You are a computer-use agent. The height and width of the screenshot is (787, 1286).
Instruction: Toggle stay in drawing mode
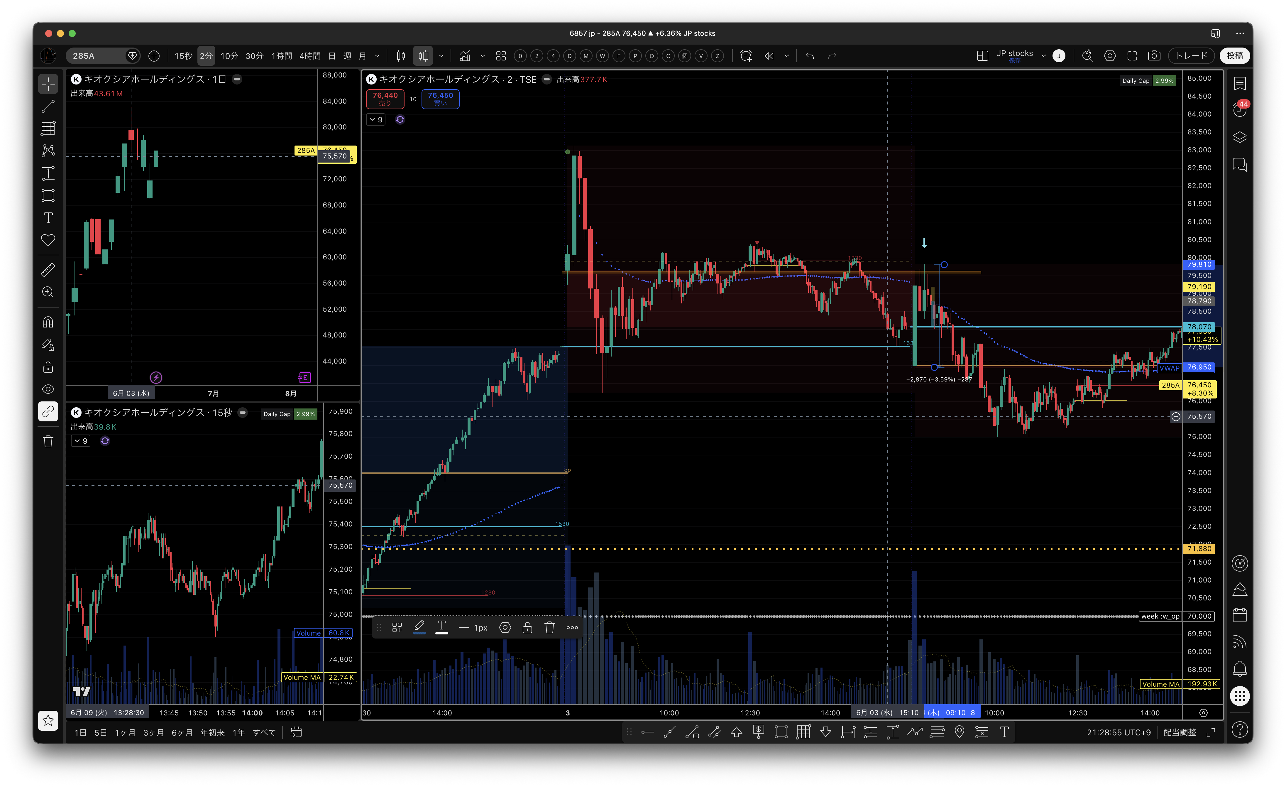(x=48, y=345)
